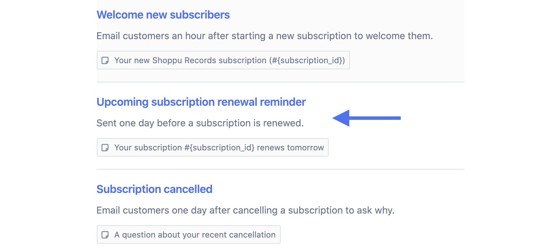549x252 pixels.
Task: Open the Welcome new subscribers link
Action: point(163,15)
